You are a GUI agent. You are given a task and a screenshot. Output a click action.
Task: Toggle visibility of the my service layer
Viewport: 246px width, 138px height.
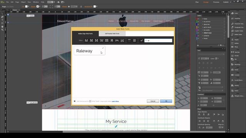(198, 21)
